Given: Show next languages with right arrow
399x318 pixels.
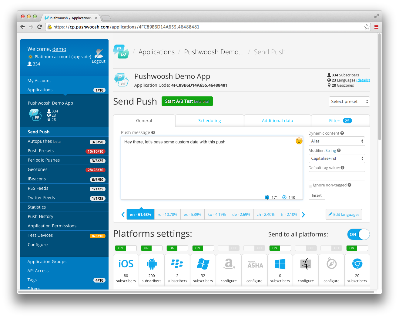Looking at the screenshot, I should coord(303,215).
